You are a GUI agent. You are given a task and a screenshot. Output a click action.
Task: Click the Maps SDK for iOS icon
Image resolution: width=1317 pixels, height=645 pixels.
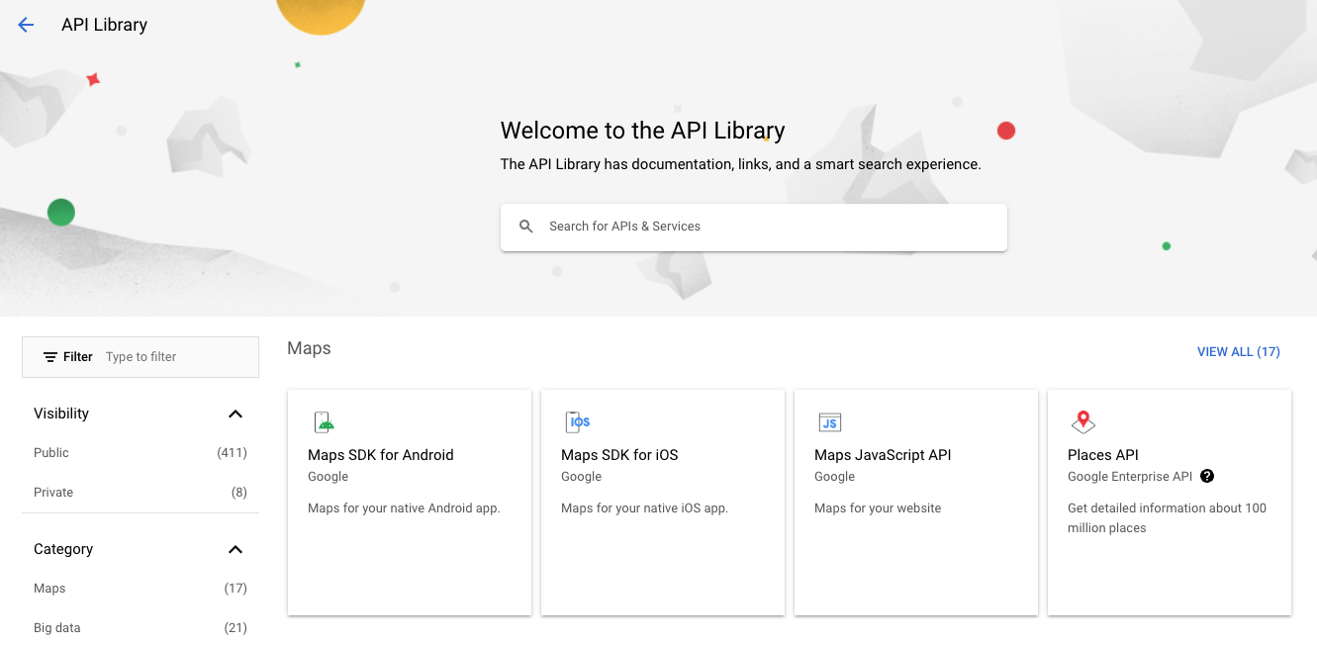(578, 422)
